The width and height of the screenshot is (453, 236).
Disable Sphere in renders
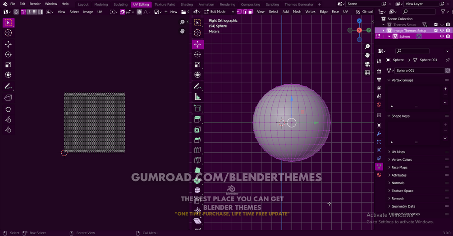pos(448,36)
